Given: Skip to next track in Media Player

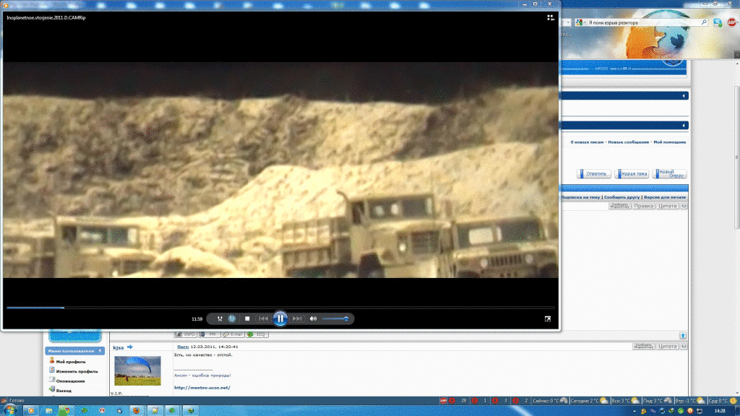Looking at the screenshot, I should 297,318.
